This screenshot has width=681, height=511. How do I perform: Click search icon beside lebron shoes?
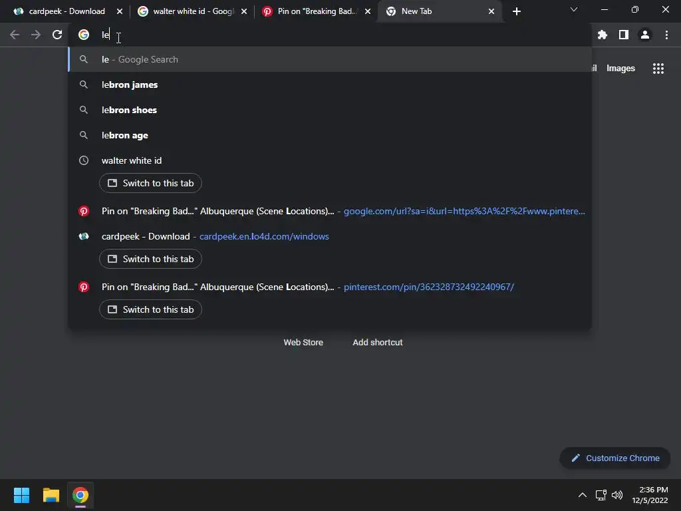pyautogui.click(x=84, y=110)
